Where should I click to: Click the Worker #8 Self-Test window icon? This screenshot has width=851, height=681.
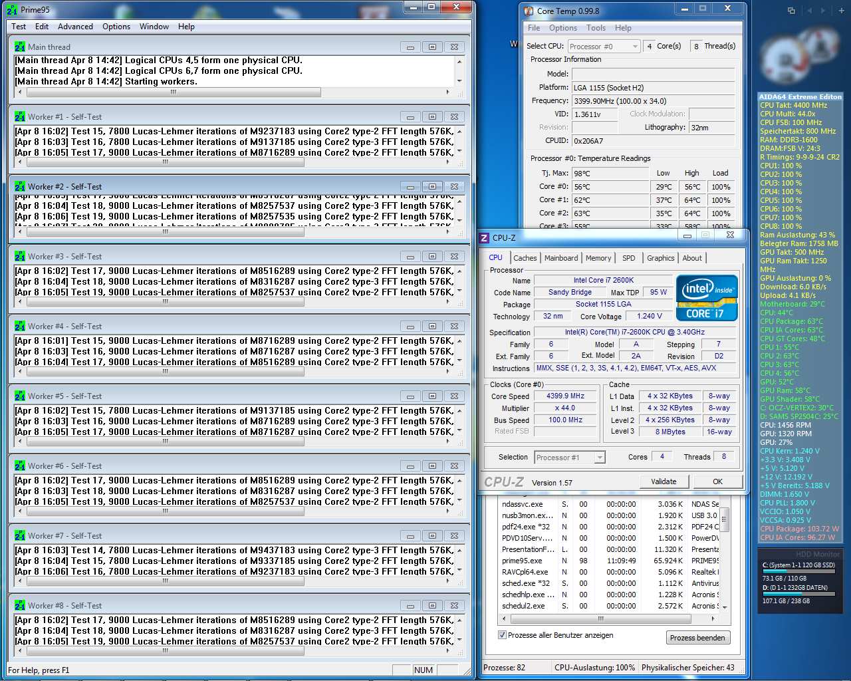pyautogui.click(x=20, y=606)
